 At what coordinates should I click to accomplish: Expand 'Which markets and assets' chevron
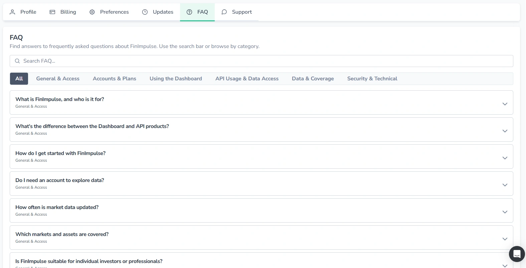click(505, 239)
